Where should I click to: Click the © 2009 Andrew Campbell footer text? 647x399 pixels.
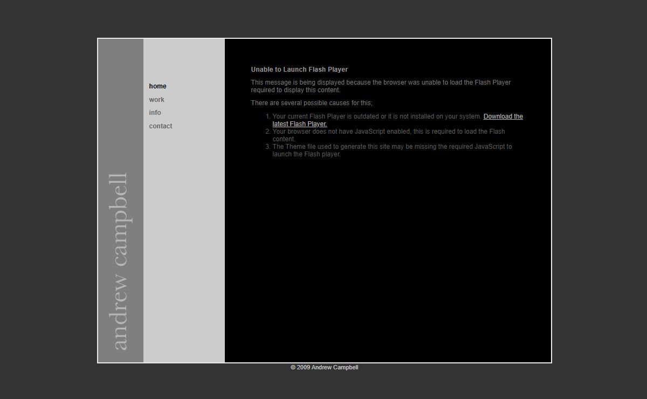pos(324,367)
